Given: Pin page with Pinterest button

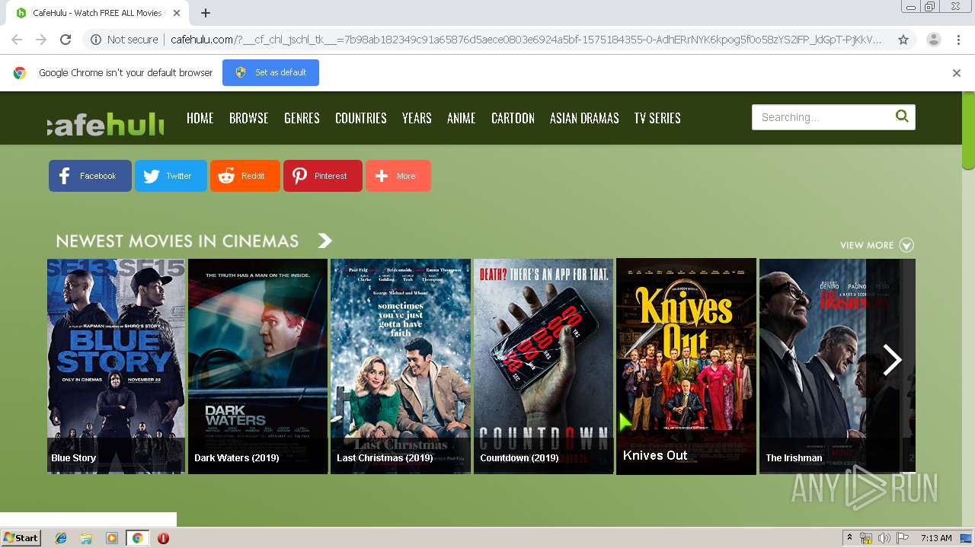Looking at the screenshot, I should point(323,176).
